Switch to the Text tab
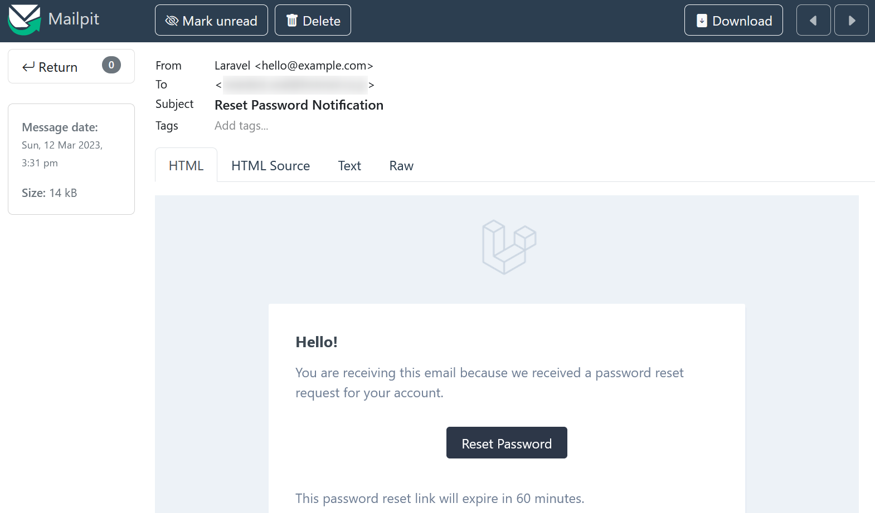Screen dimensions: 875x513 pos(349,166)
